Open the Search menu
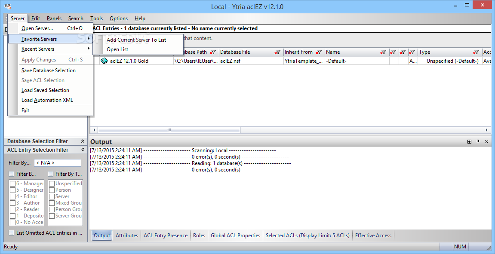Viewport: 495px width, 254px height. point(76,18)
